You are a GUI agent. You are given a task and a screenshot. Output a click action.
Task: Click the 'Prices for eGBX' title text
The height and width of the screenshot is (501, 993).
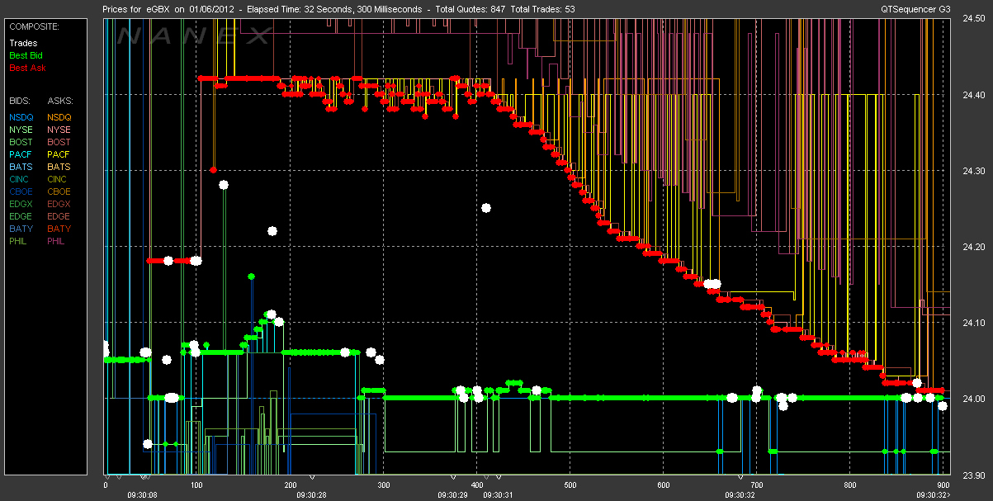(135, 9)
